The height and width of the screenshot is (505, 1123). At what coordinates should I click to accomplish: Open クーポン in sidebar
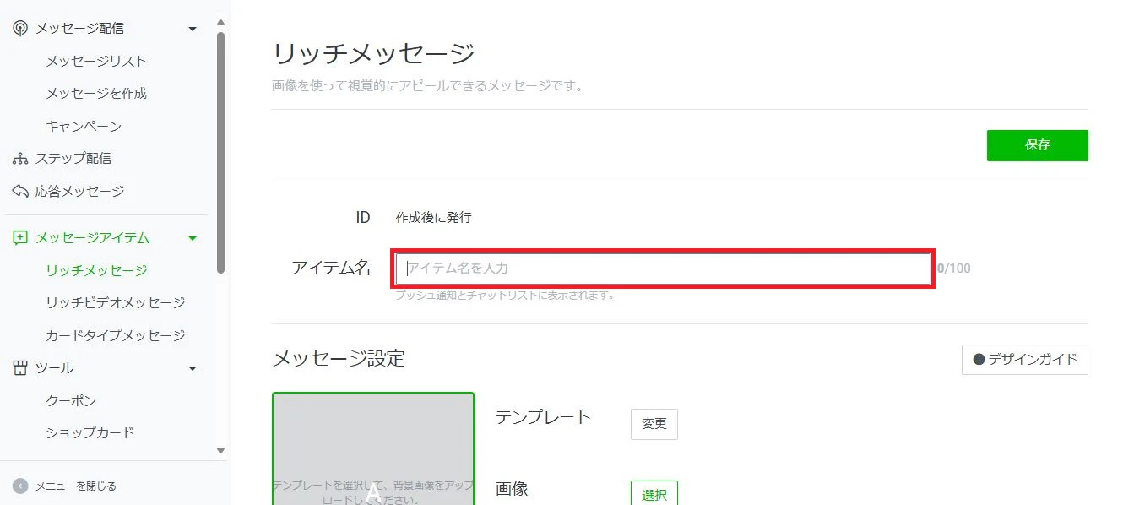pyautogui.click(x=71, y=400)
